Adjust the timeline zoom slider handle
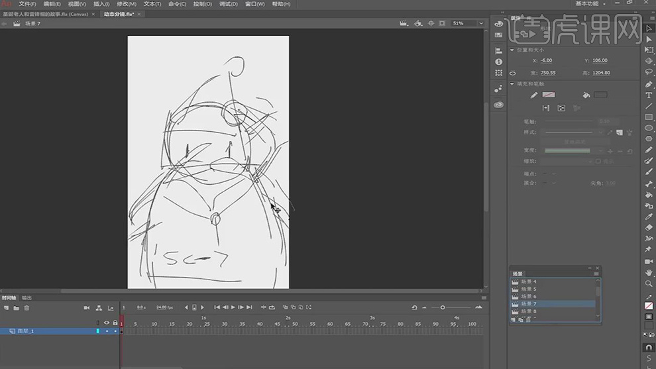 click(442, 307)
